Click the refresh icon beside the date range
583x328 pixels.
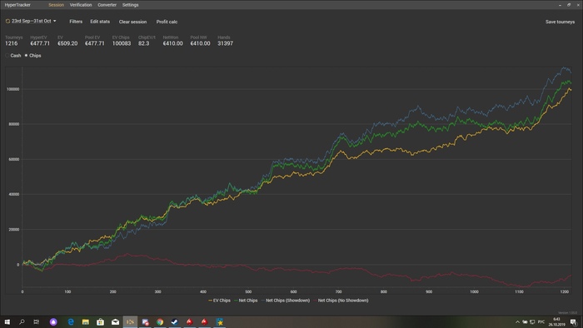click(7, 21)
